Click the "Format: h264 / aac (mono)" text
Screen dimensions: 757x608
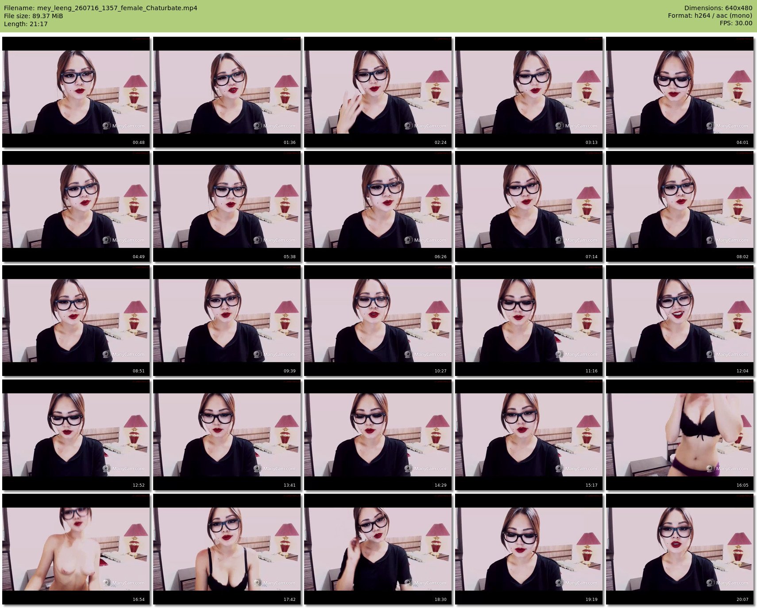pyautogui.click(x=710, y=15)
